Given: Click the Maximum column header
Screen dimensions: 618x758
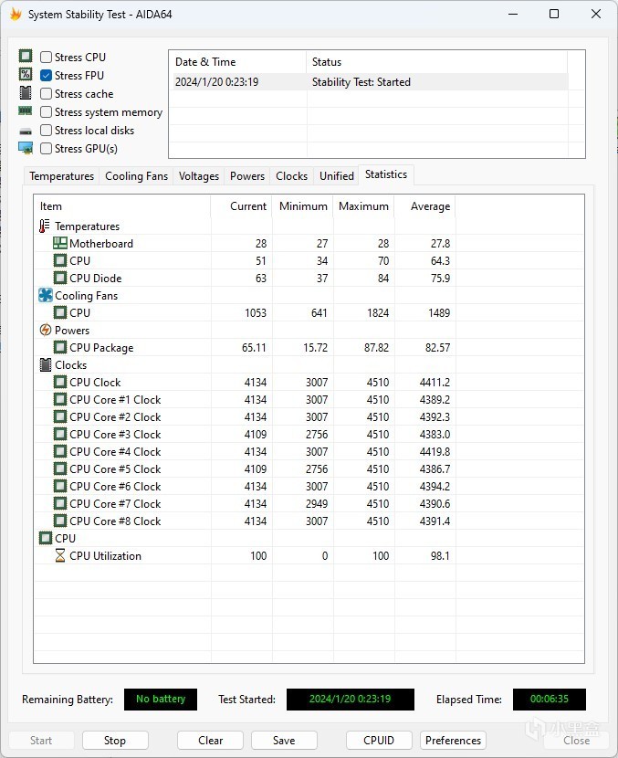Looking at the screenshot, I should [x=364, y=206].
